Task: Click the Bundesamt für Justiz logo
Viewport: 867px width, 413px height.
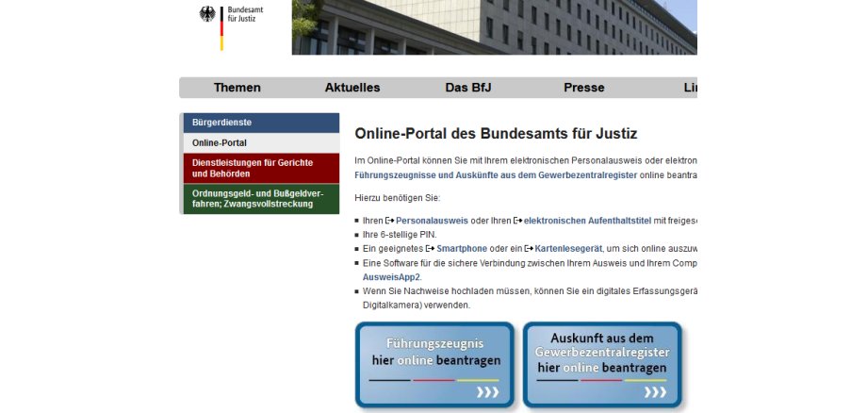Action: coord(231,26)
